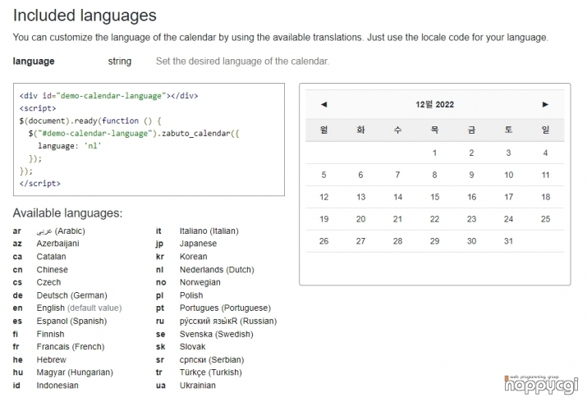This screenshot has width=587, height=402.
Task: Select calendar day 12
Action: [x=324, y=197]
